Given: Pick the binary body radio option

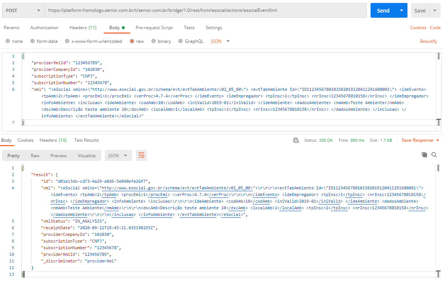Looking at the screenshot, I should (154, 41).
